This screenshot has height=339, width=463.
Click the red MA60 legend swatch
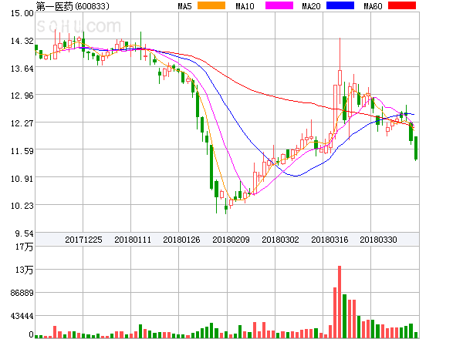coord(402,5)
